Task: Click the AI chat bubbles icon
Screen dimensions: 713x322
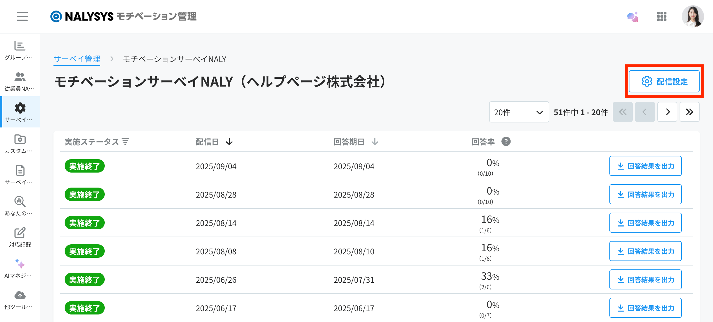Action: (633, 17)
